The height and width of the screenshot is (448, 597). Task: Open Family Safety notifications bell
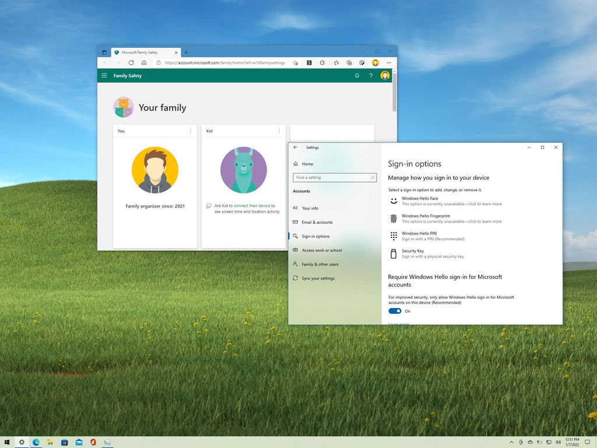tap(357, 75)
